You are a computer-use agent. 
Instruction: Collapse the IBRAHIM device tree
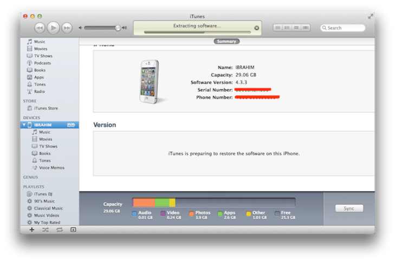[x=24, y=125]
